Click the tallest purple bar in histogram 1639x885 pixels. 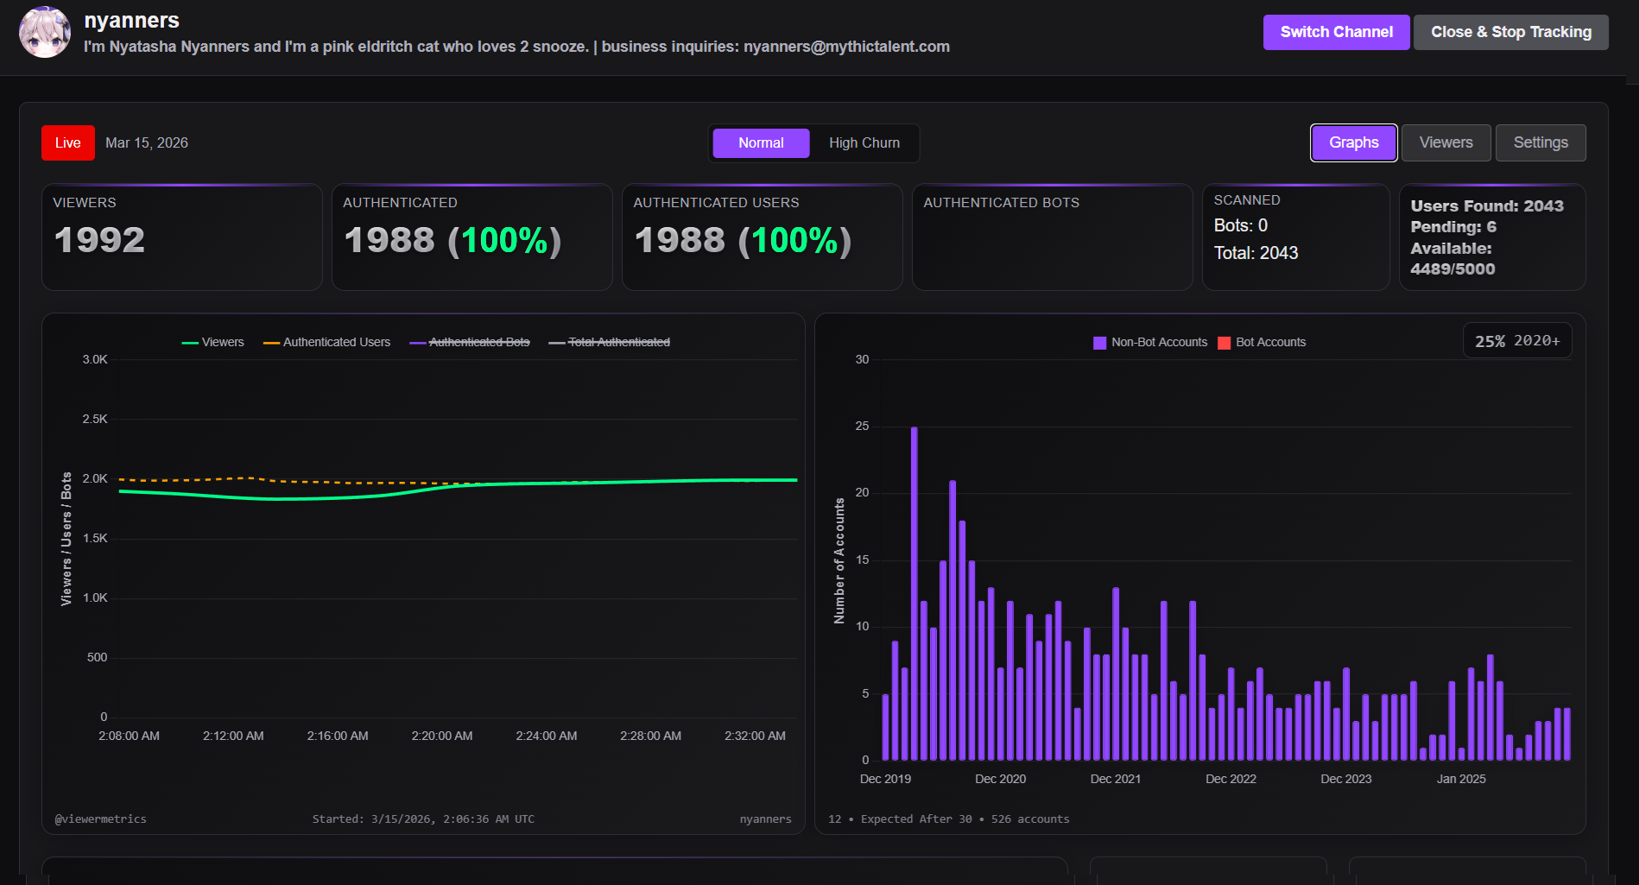tap(914, 594)
